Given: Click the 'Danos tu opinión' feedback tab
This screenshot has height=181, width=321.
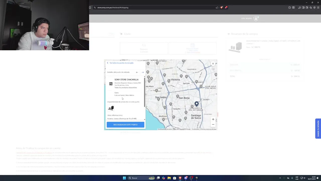Looking at the screenshot, I should [x=318, y=128].
